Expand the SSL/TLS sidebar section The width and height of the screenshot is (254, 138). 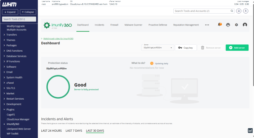[x=11, y=88]
